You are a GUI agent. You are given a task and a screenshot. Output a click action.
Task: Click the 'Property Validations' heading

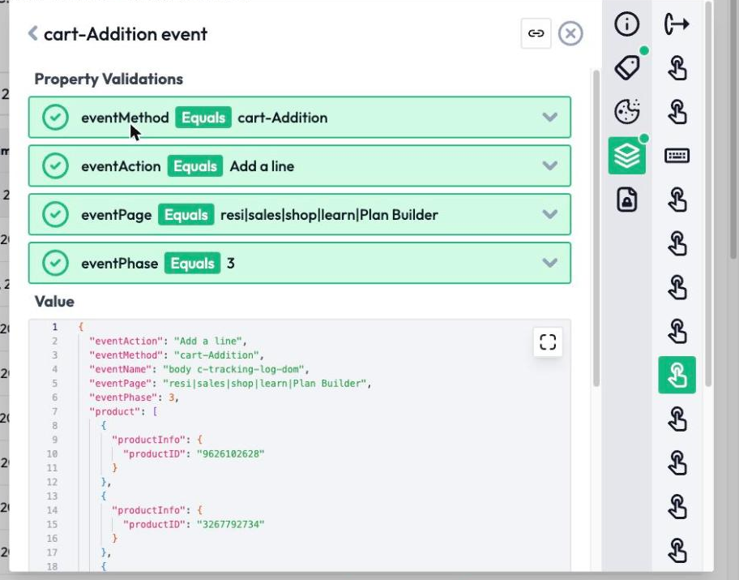point(109,79)
